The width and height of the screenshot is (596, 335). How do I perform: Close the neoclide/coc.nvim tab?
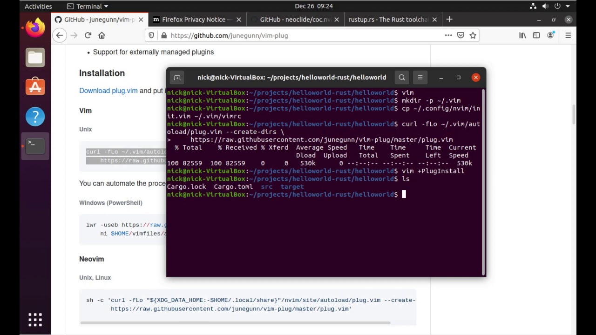[x=337, y=20]
